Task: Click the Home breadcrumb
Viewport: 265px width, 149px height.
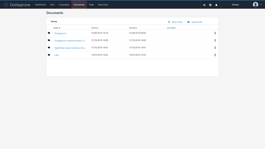Action: (x=54, y=21)
